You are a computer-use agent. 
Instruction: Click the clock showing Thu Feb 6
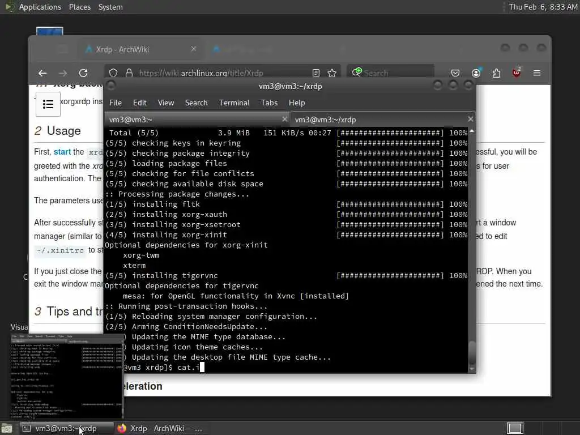click(x=543, y=7)
